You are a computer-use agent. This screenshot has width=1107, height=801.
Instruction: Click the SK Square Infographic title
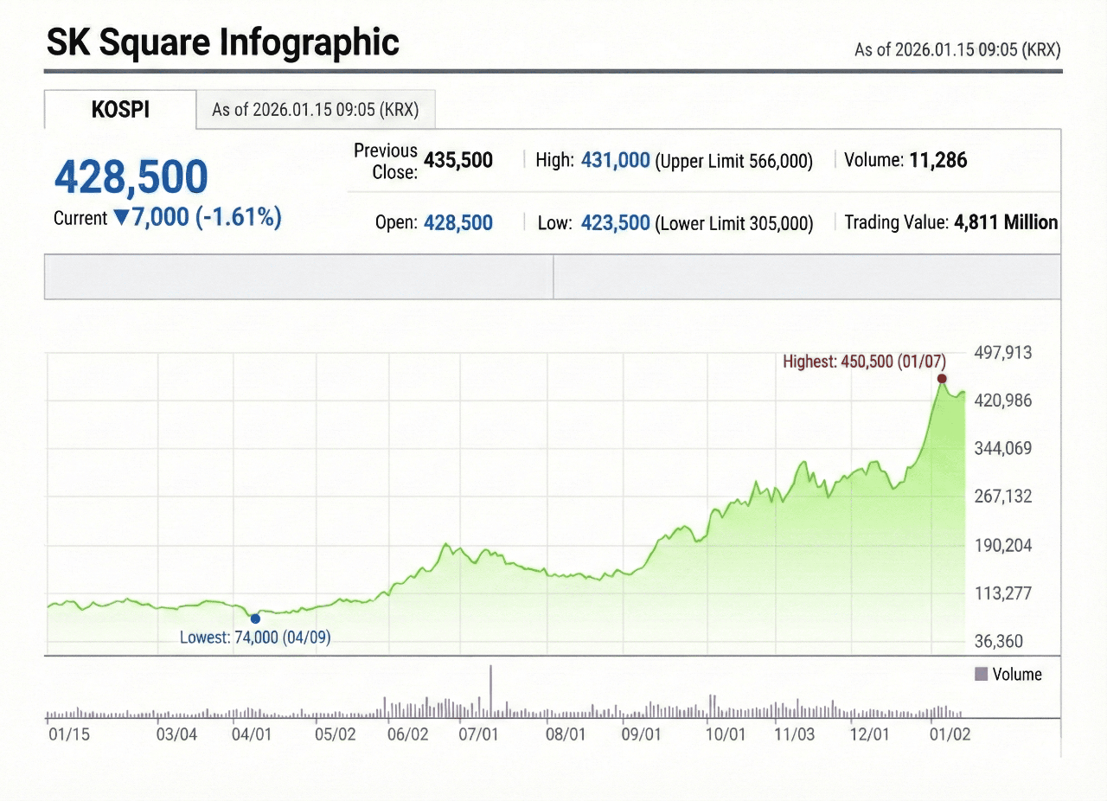[222, 42]
